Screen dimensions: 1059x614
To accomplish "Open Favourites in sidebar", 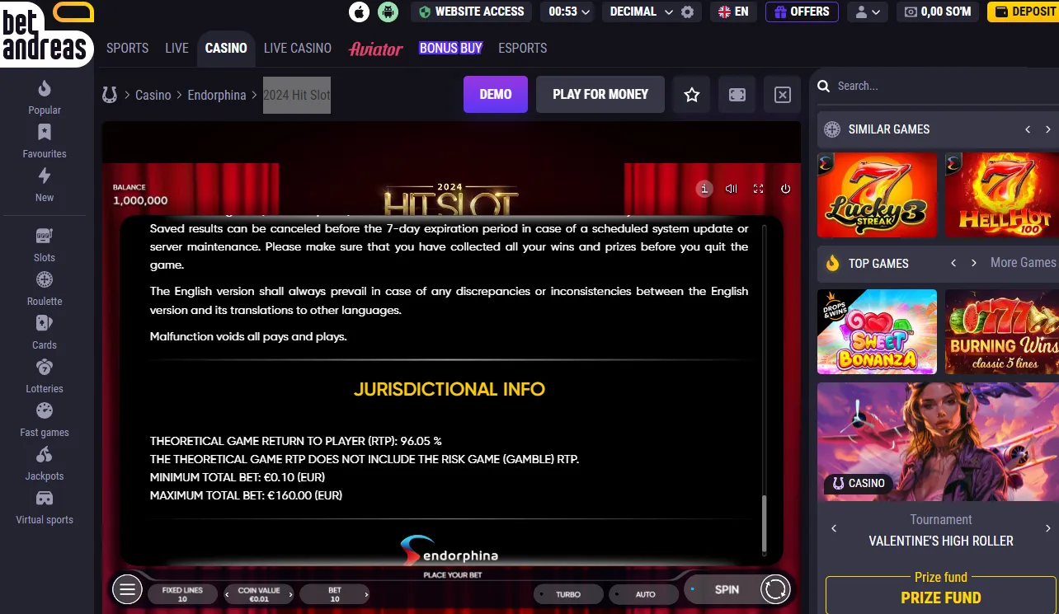I will 45,141.
